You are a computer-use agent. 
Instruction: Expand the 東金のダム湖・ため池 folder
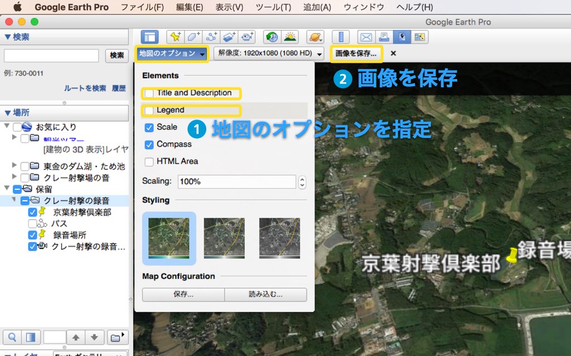pos(14,165)
